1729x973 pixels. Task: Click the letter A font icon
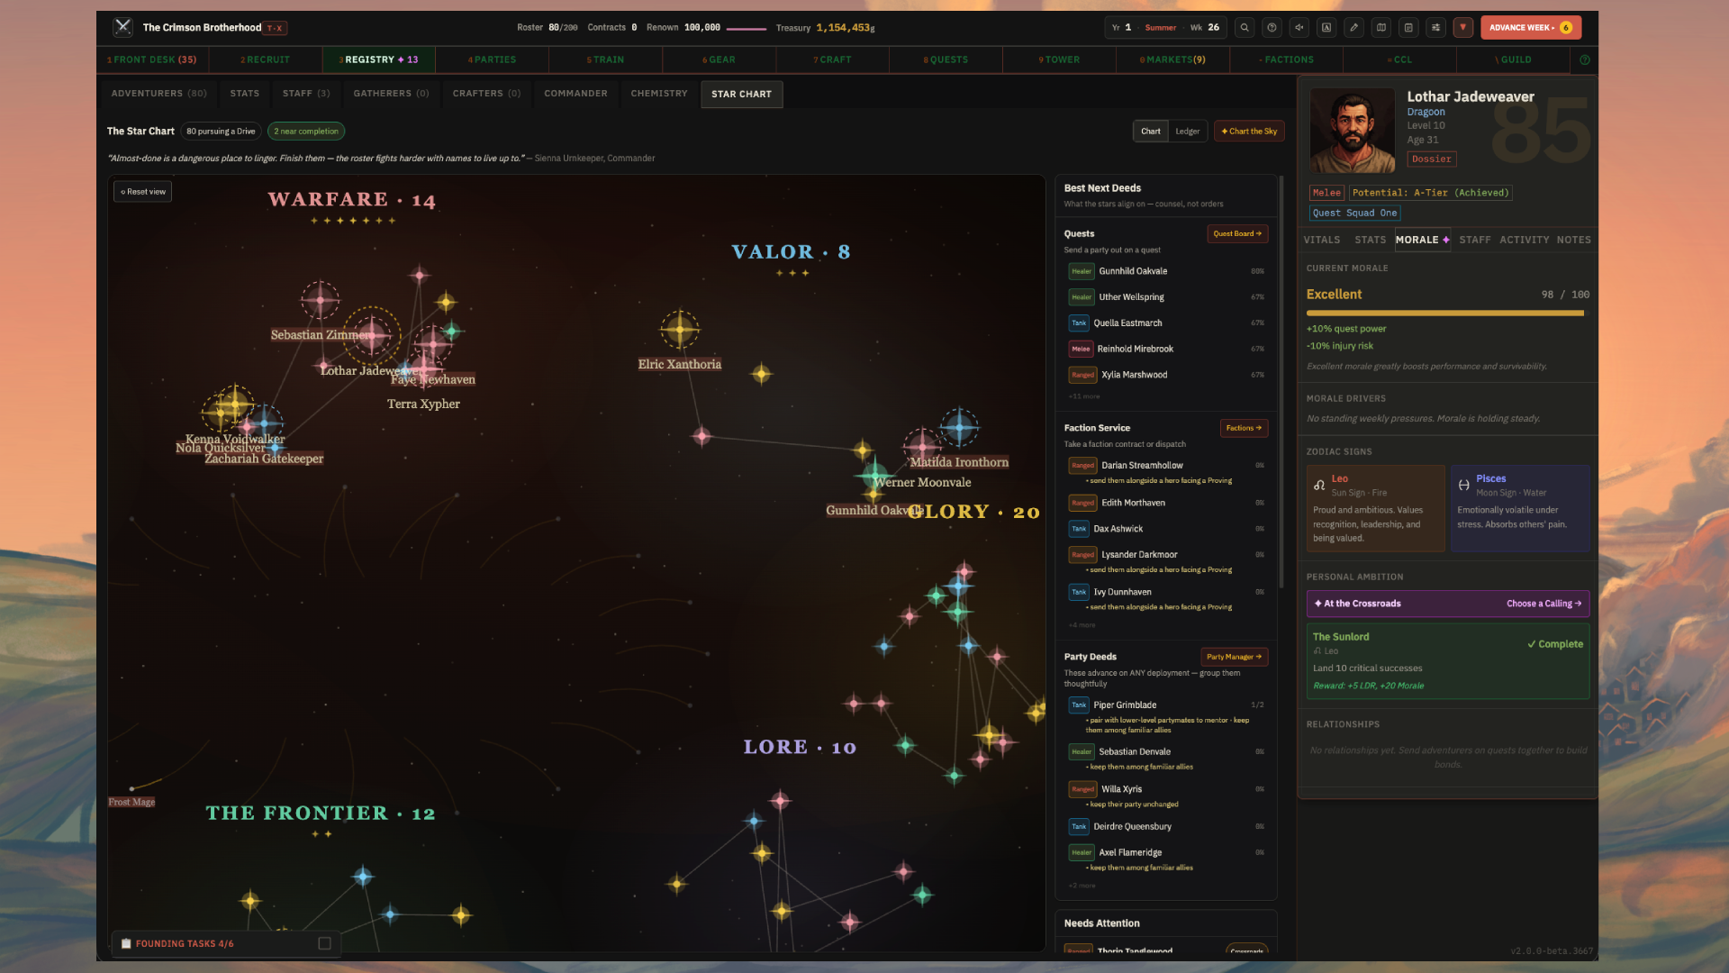pos(1326,27)
